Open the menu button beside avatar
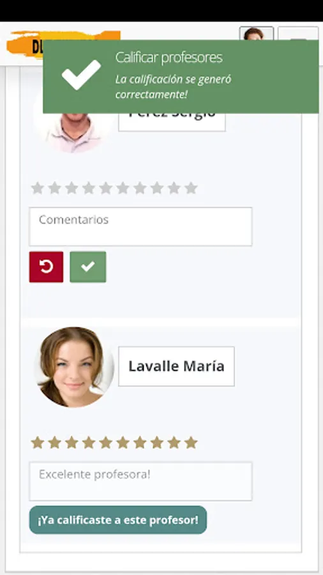The height and width of the screenshot is (575, 323). tap(298, 33)
